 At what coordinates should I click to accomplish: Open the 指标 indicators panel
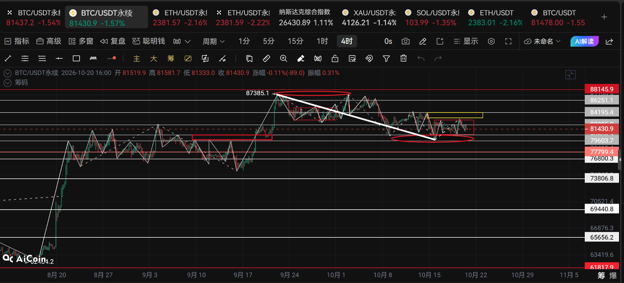[17, 41]
